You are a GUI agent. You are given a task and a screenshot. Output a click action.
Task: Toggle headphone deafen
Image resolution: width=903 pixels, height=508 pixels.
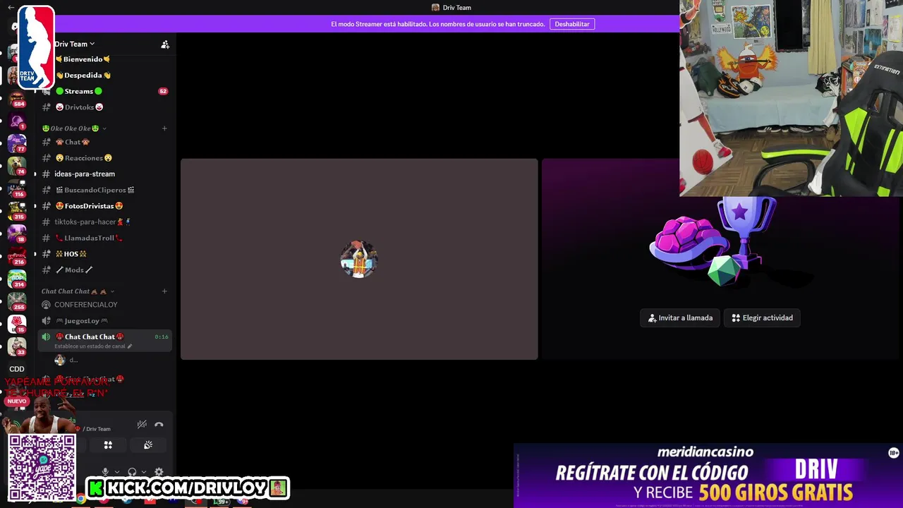coord(132,472)
